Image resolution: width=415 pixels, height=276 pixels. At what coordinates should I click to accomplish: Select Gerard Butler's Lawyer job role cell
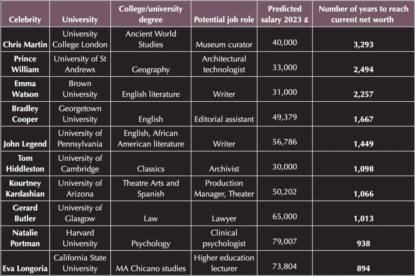tap(224, 218)
